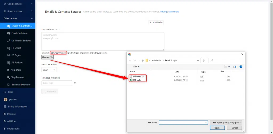Image resolution: width=273 pixels, height=134 pixels.
Task: Open the File Types filter dropdown
Action: coord(226,123)
